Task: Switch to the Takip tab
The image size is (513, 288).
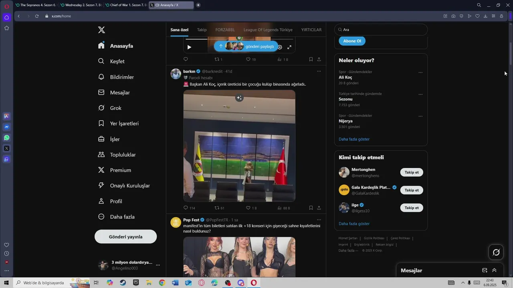Action: pos(202,30)
